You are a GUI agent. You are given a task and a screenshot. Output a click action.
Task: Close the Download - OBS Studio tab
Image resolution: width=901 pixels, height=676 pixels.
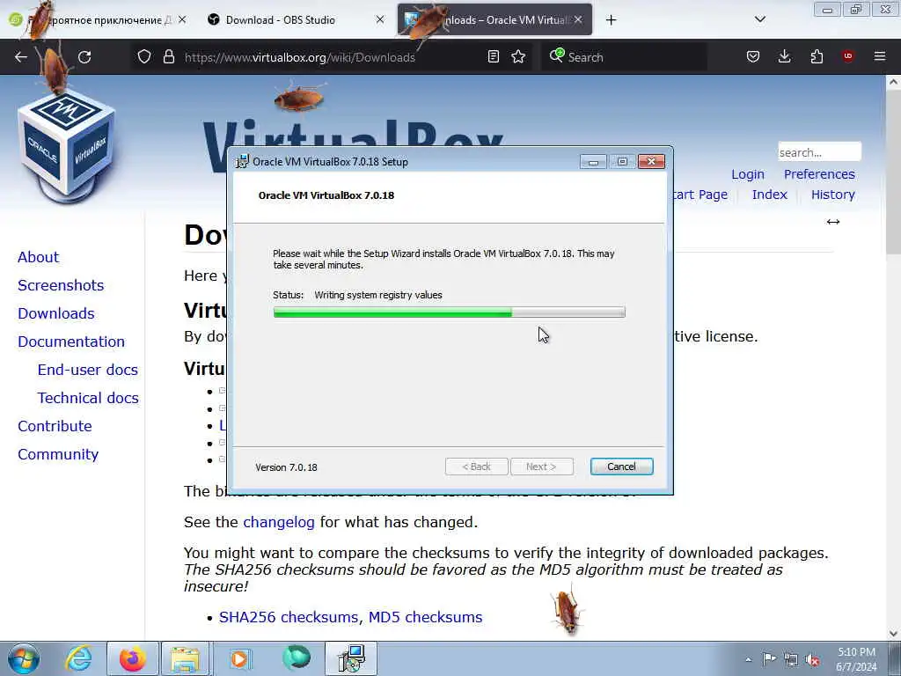(380, 19)
